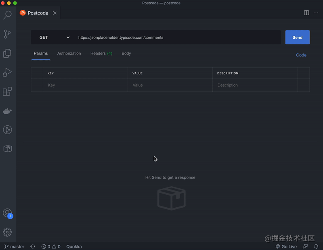Click Send to execute the GET request
323x250 pixels.
(298, 37)
